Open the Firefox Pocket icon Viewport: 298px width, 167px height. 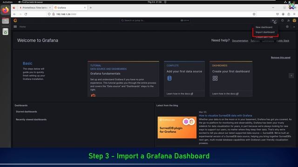(278, 14)
